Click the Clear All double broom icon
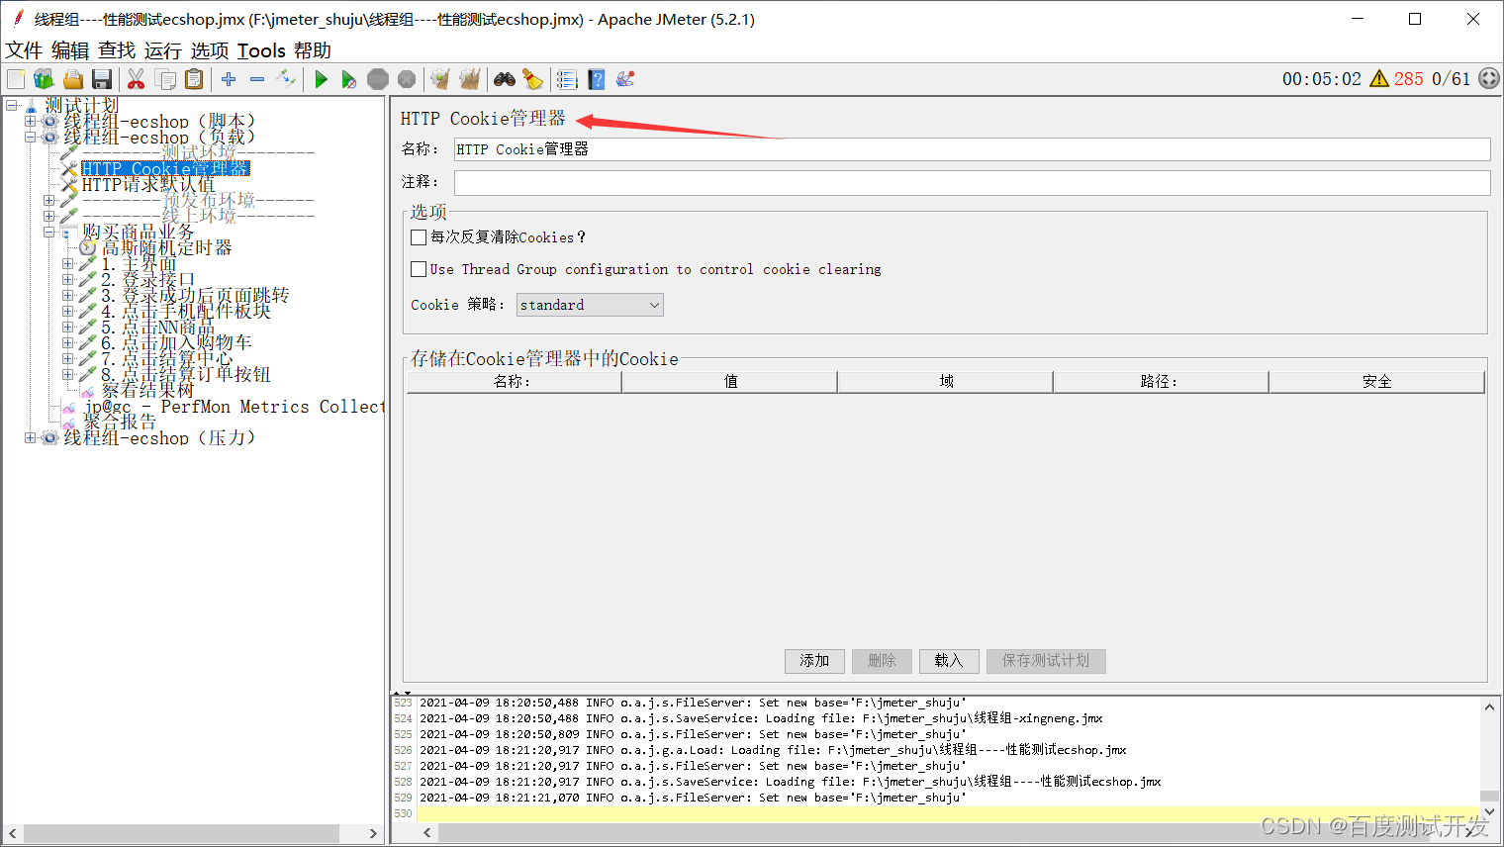 coord(469,79)
